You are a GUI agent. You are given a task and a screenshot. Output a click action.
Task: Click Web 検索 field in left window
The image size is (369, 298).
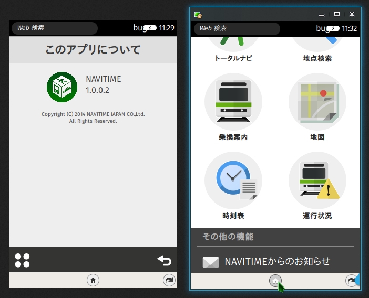tap(55, 28)
